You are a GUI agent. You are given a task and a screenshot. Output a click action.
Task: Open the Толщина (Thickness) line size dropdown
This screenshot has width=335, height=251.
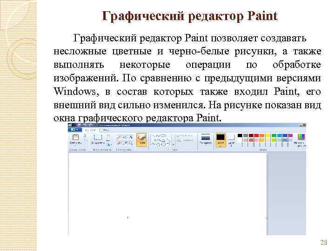(x=206, y=139)
